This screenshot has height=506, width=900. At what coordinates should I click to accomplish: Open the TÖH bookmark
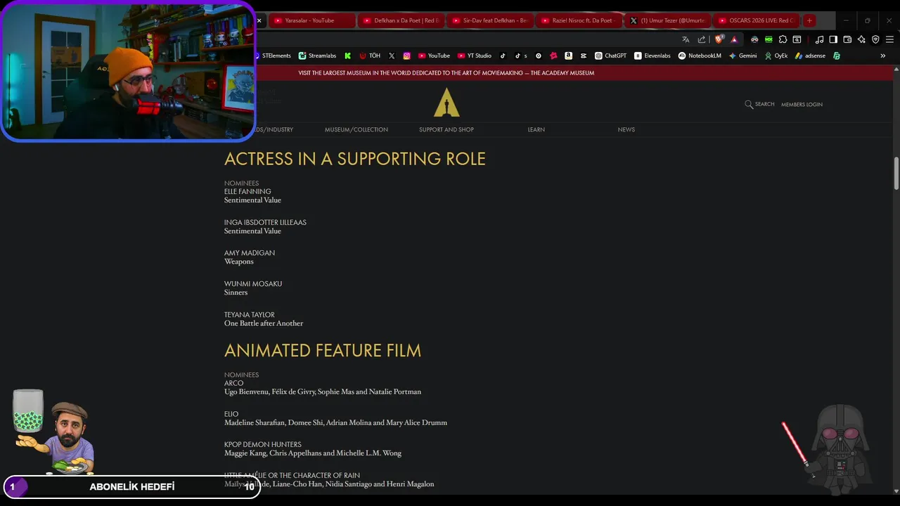coord(370,56)
